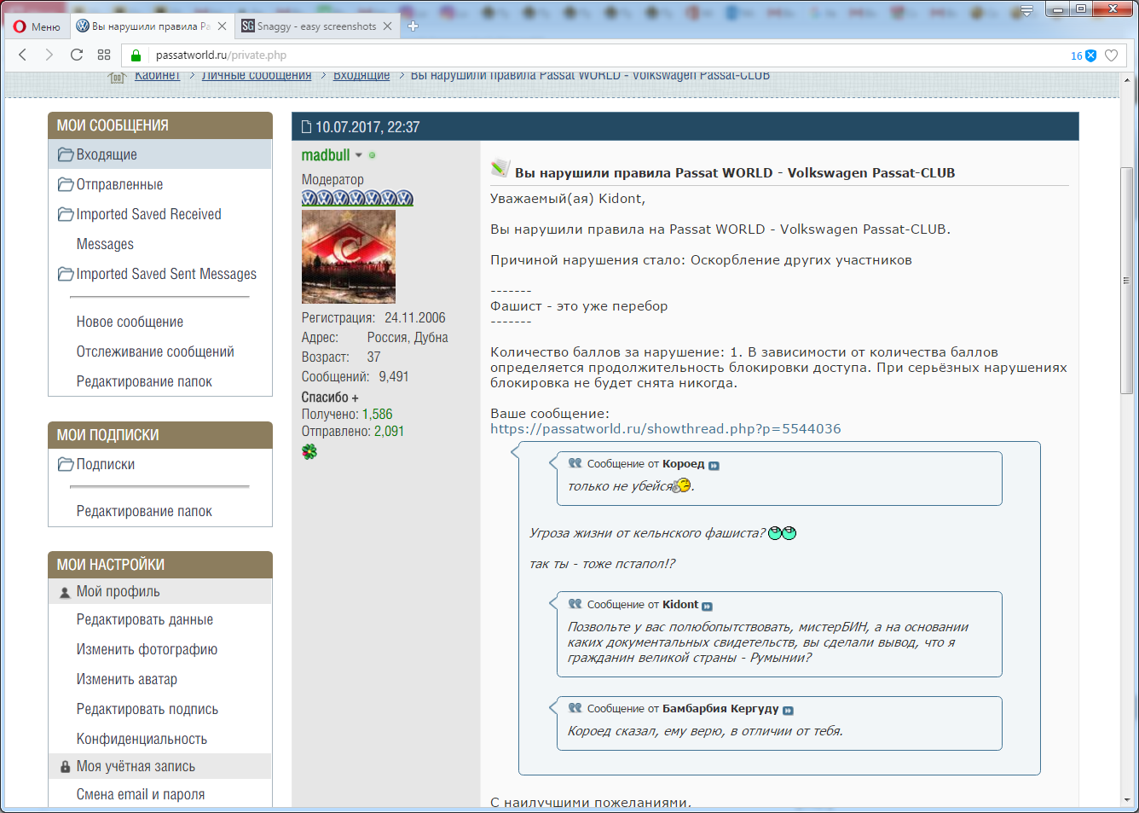Click the post icon beside message title
This screenshot has width=1139, height=813.
pyautogui.click(x=500, y=168)
